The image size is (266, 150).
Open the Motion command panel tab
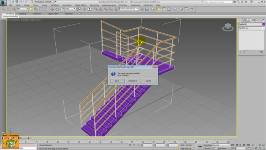[253, 20]
